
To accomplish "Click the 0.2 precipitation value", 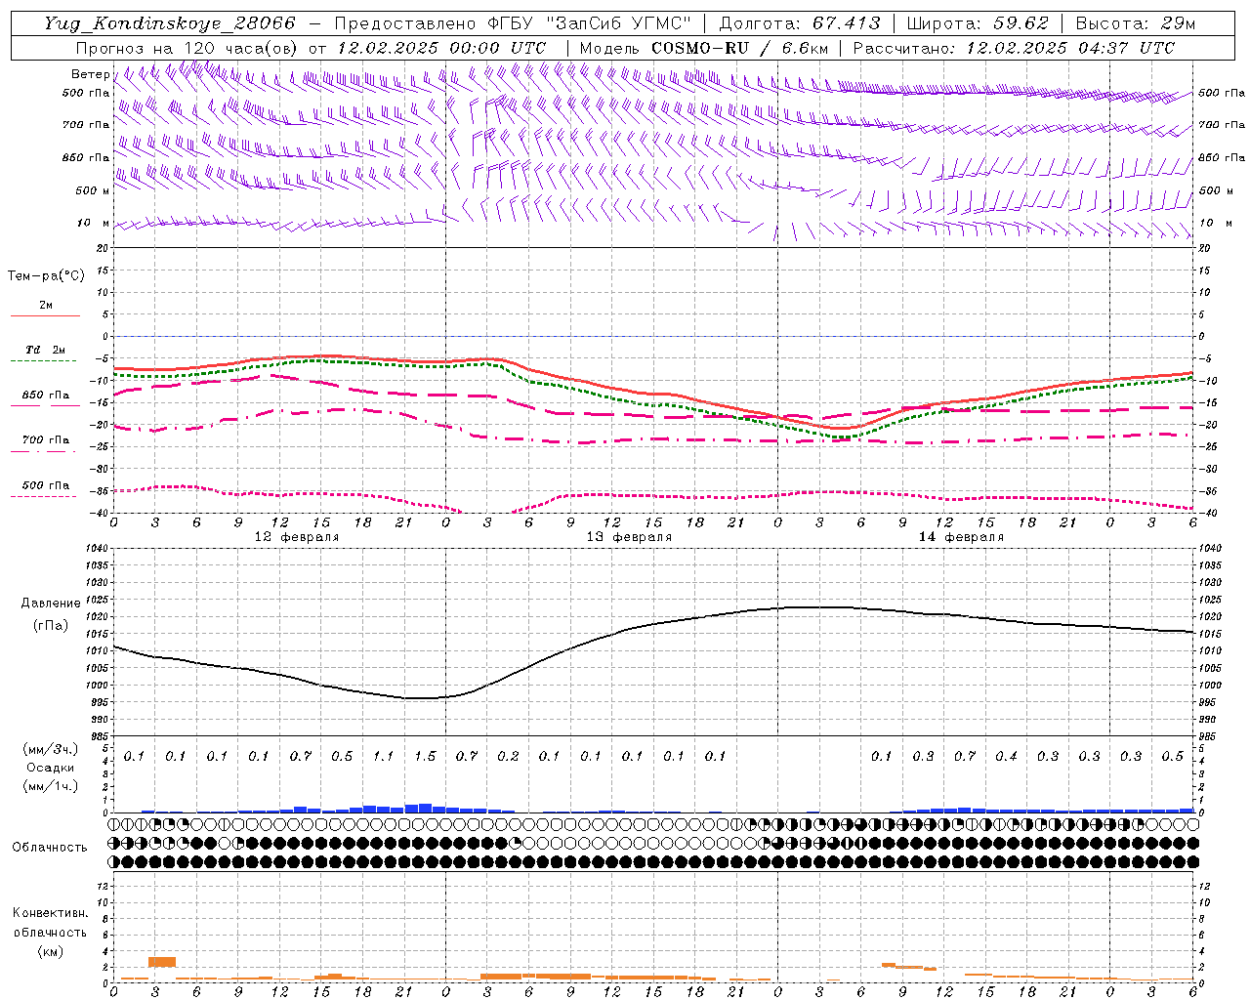I will [508, 756].
